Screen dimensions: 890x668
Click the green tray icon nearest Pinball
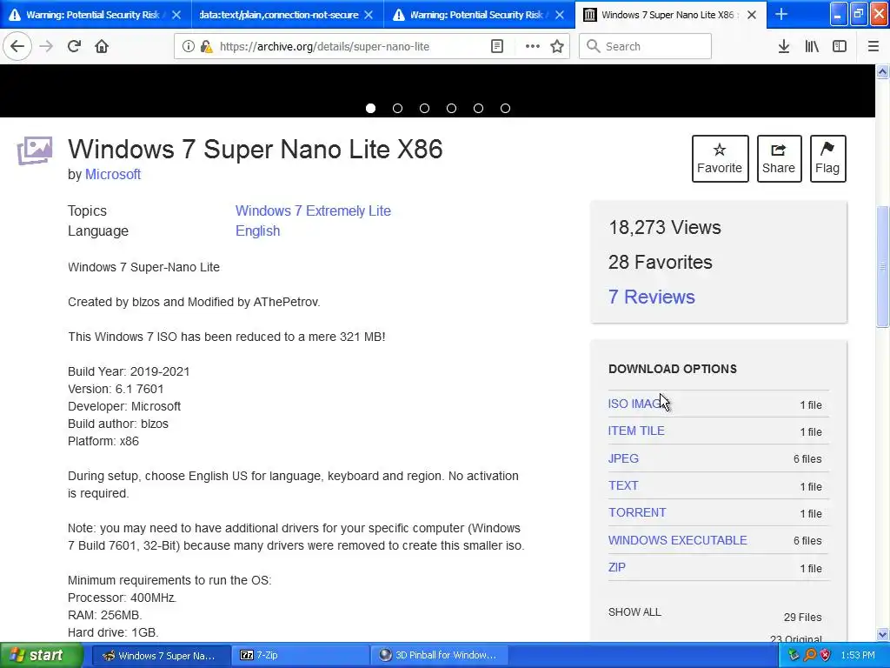click(x=794, y=655)
